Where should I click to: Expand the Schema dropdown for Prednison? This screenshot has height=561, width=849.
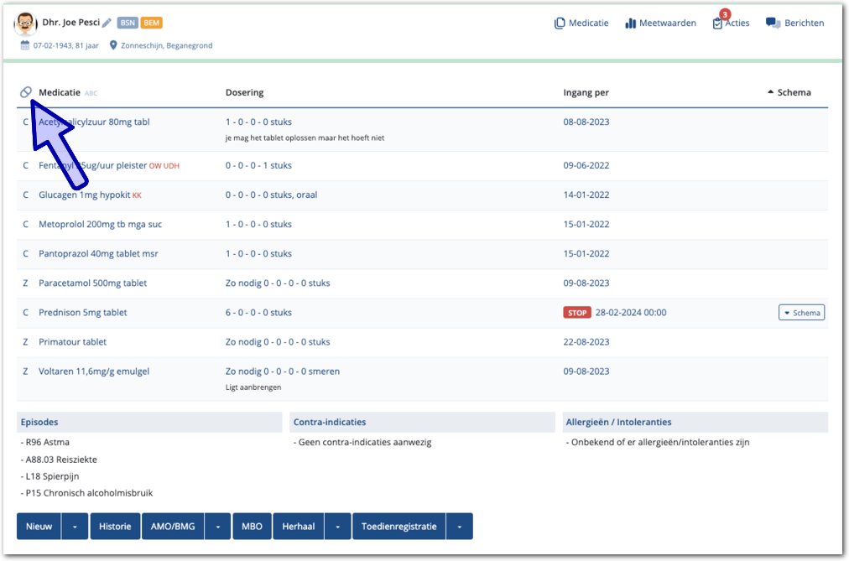801,313
